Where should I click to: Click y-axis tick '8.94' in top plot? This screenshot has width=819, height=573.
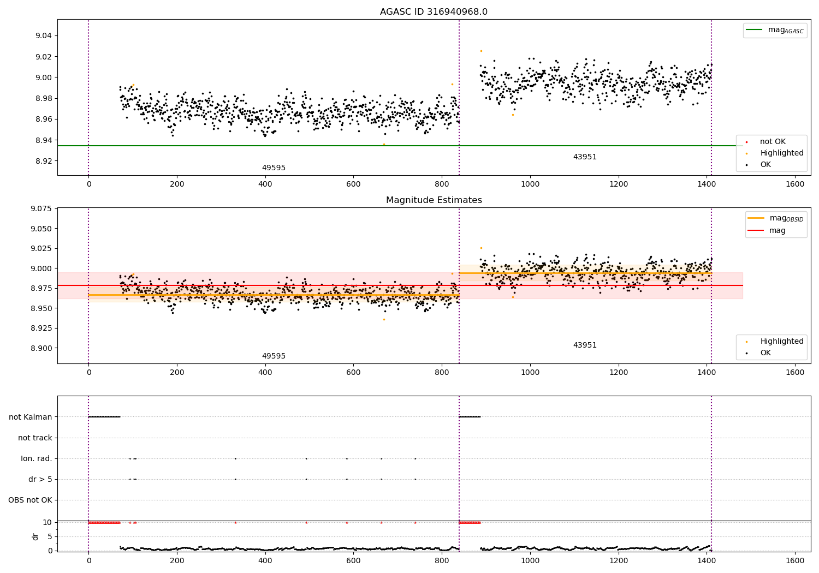tap(43, 140)
